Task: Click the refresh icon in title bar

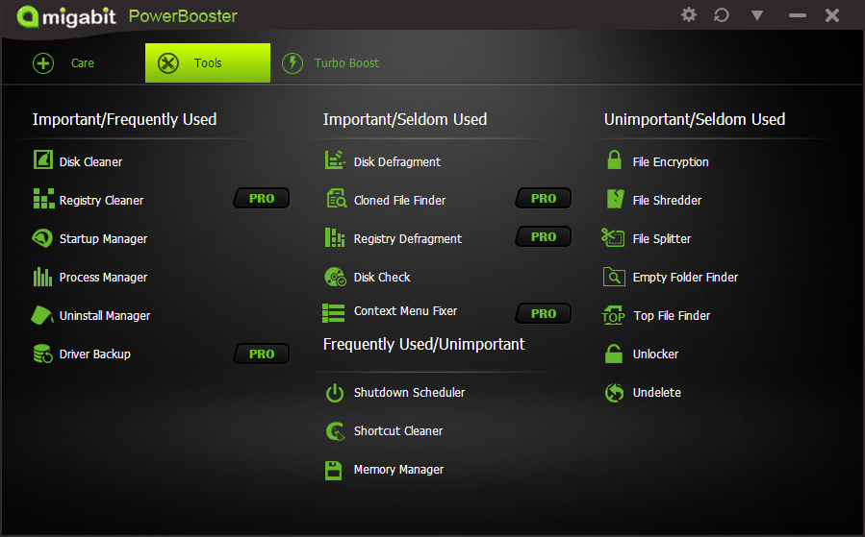Action: (722, 15)
